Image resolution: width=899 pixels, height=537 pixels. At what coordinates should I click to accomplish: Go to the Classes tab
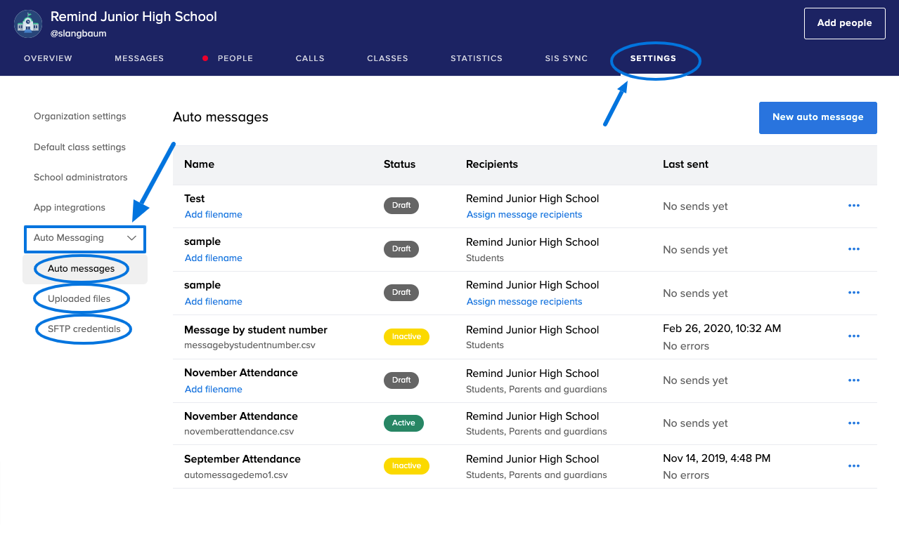[387, 58]
